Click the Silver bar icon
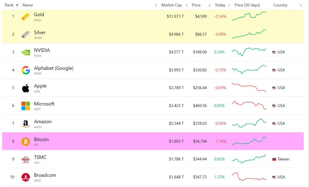The width and height of the screenshot is (309, 187). pyautogui.click(x=25, y=34)
